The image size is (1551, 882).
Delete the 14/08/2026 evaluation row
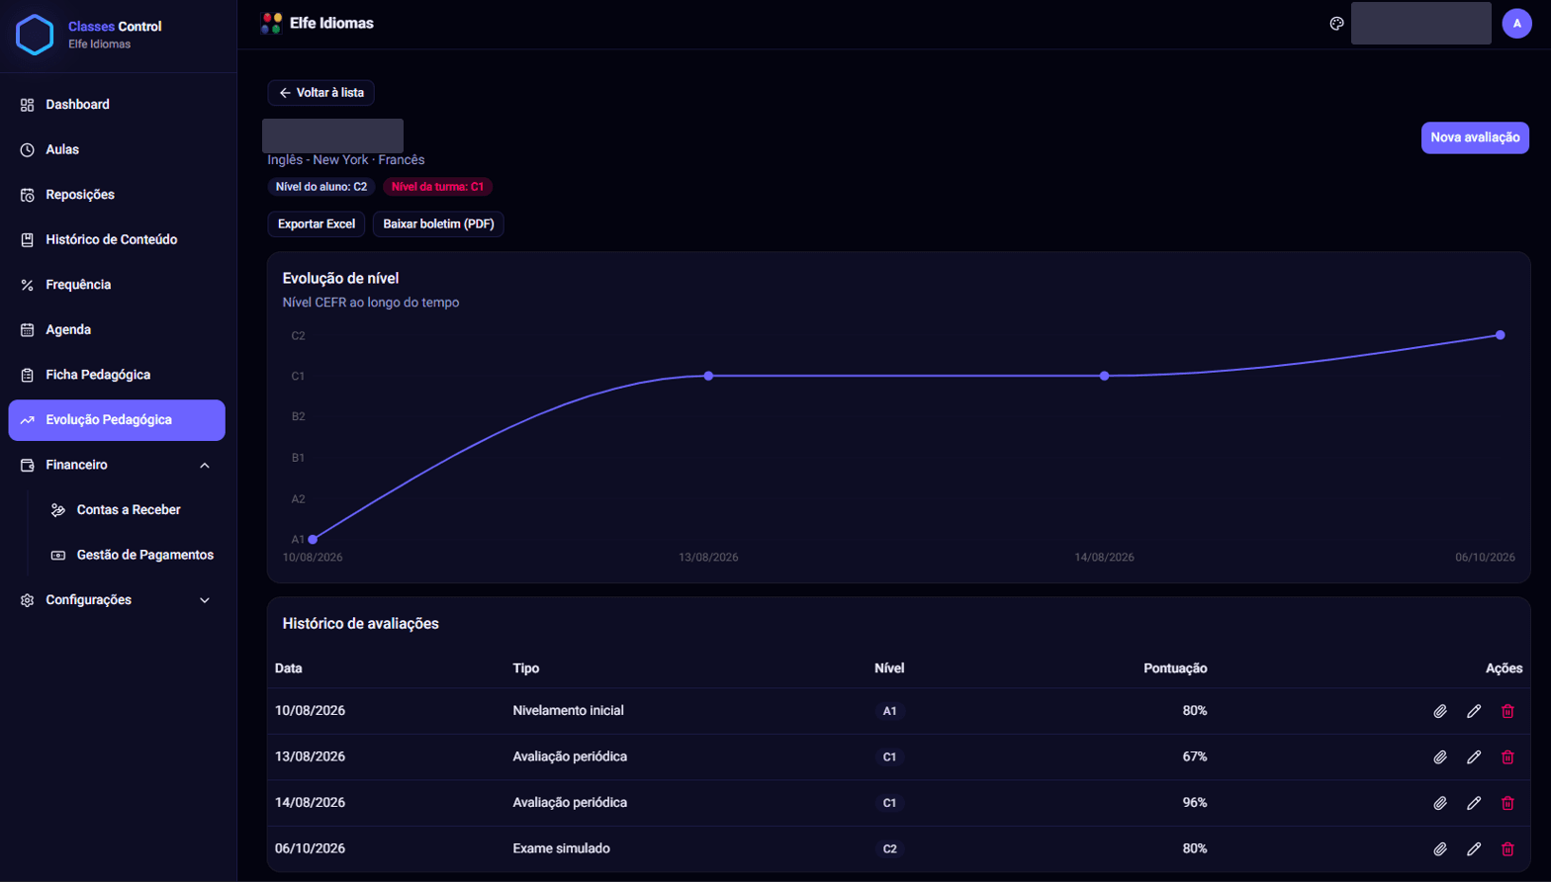(1507, 803)
